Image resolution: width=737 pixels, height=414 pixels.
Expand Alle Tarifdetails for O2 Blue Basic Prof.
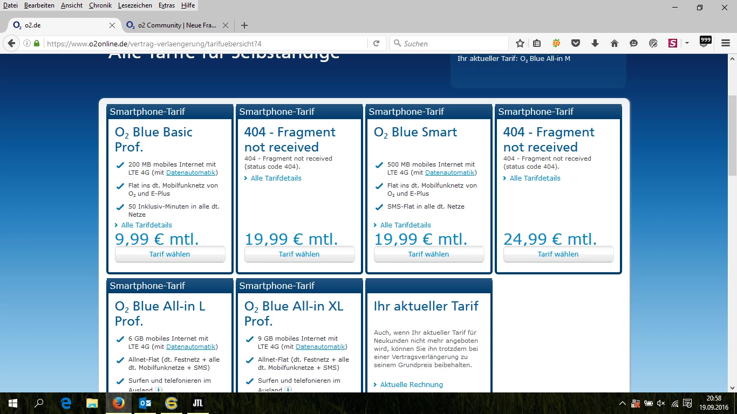coord(147,225)
